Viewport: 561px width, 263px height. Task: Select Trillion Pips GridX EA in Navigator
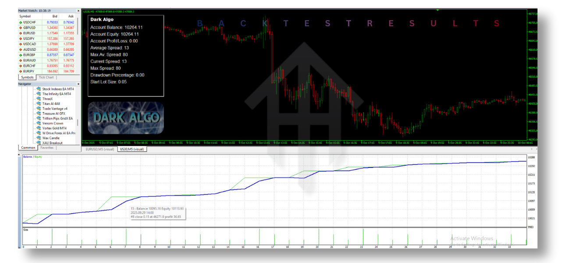pyautogui.click(x=57, y=118)
